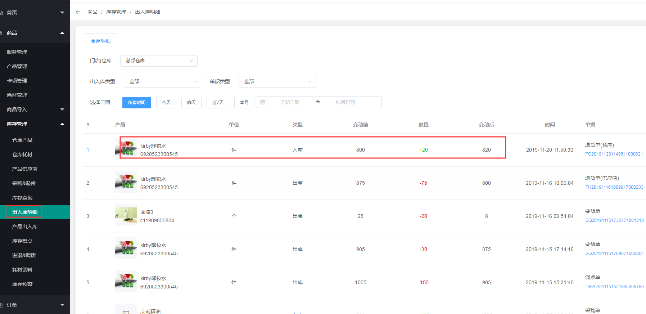Expand the 首页 sidebar menu arrow
This screenshot has height=314, width=646.
pos(62,13)
